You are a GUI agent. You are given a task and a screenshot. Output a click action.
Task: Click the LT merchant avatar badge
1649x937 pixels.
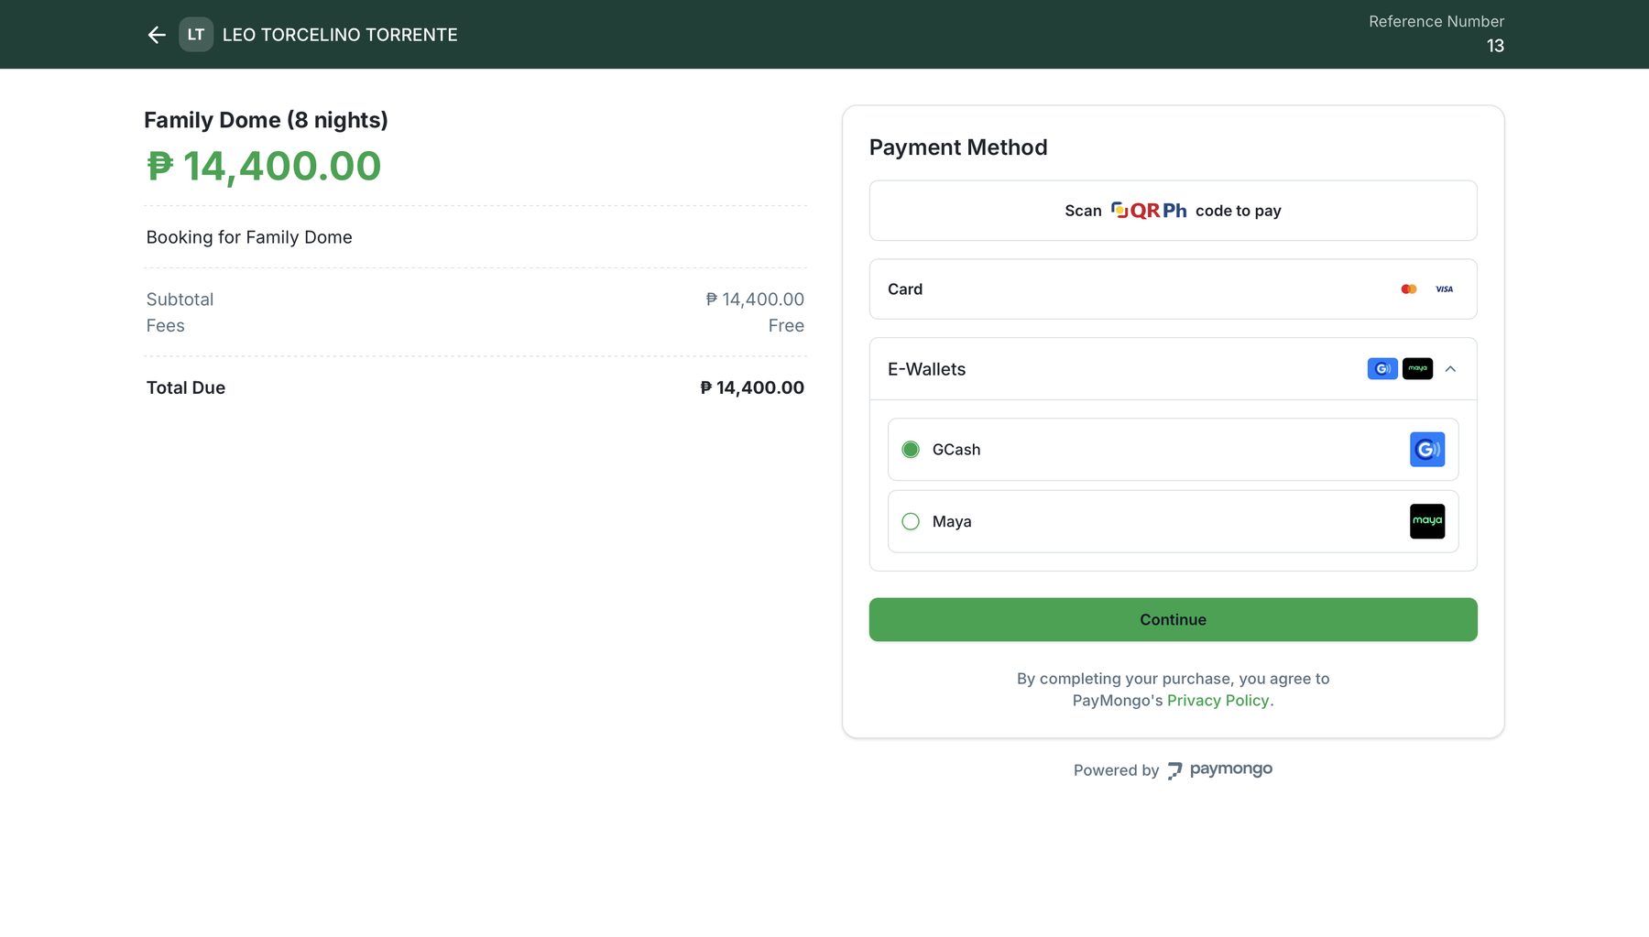coord(196,35)
